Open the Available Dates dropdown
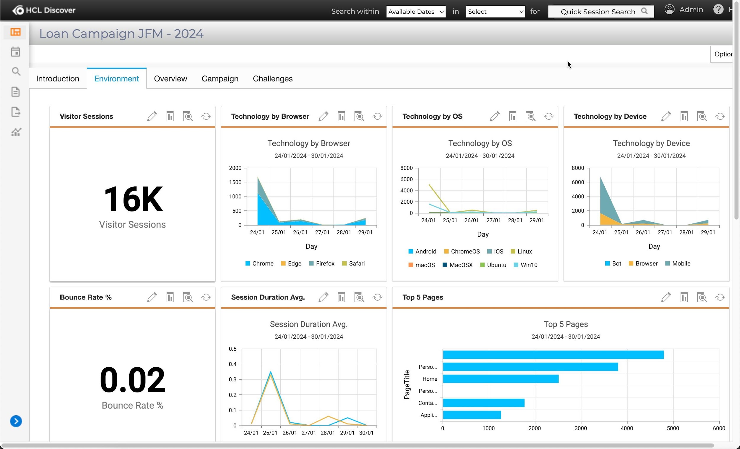 tap(416, 12)
